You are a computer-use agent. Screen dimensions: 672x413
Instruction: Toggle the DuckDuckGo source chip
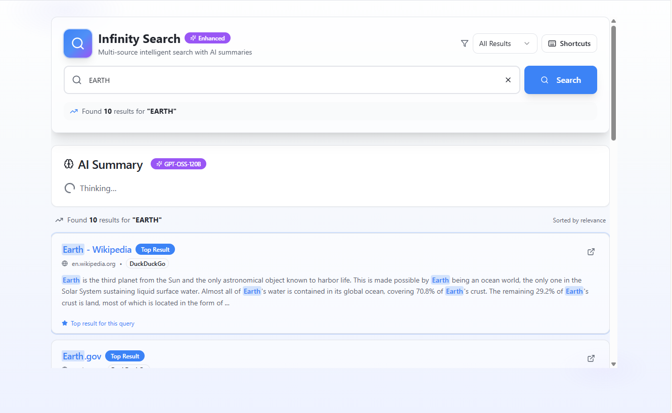point(147,263)
